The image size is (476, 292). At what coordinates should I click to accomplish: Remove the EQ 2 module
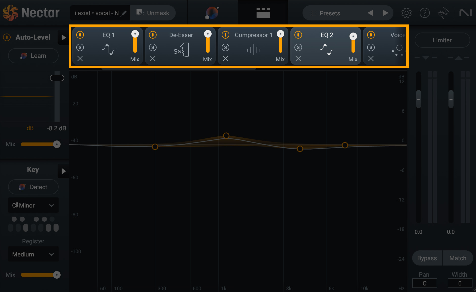click(x=298, y=59)
